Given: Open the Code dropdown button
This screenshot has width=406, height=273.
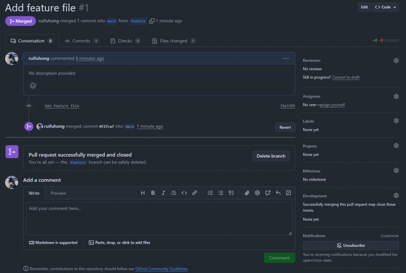Looking at the screenshot, I should pyautogui.click(x=385, y=7).
